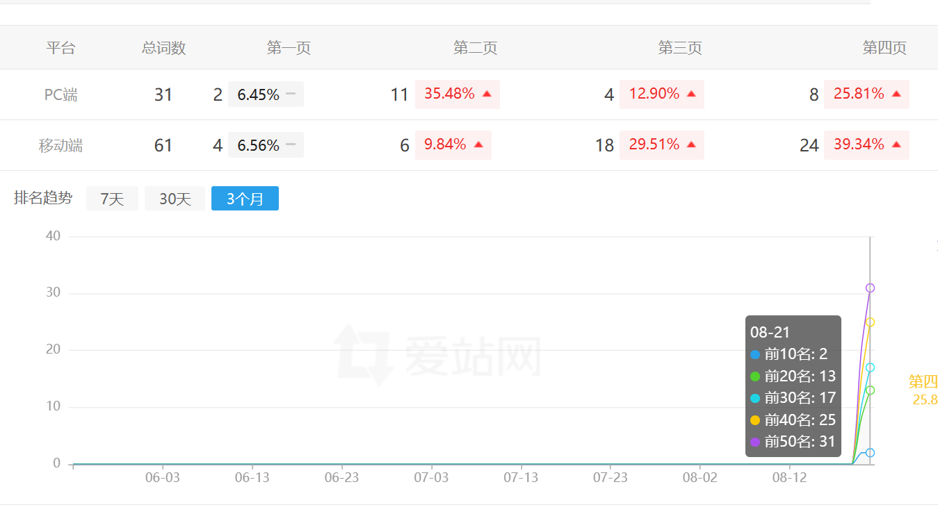Click the purple 前50名 swatch in tooltip
The height and width of the screenshot is (505, 938).
(755, 442)
